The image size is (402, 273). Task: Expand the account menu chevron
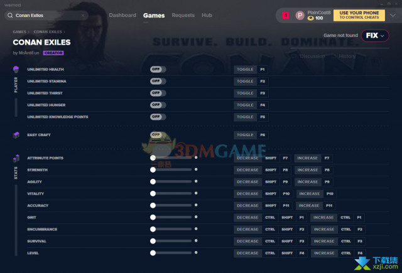tap(393, 15)
